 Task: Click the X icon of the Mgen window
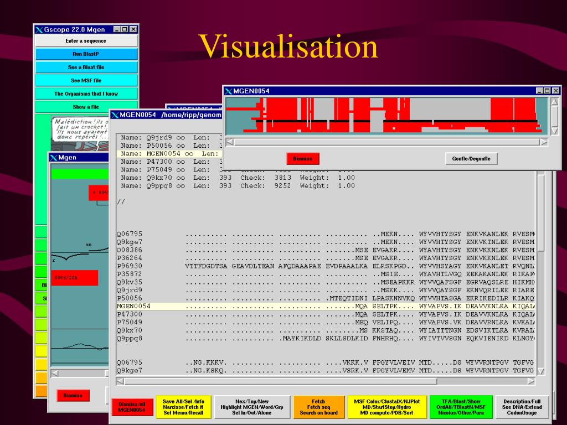54,158
